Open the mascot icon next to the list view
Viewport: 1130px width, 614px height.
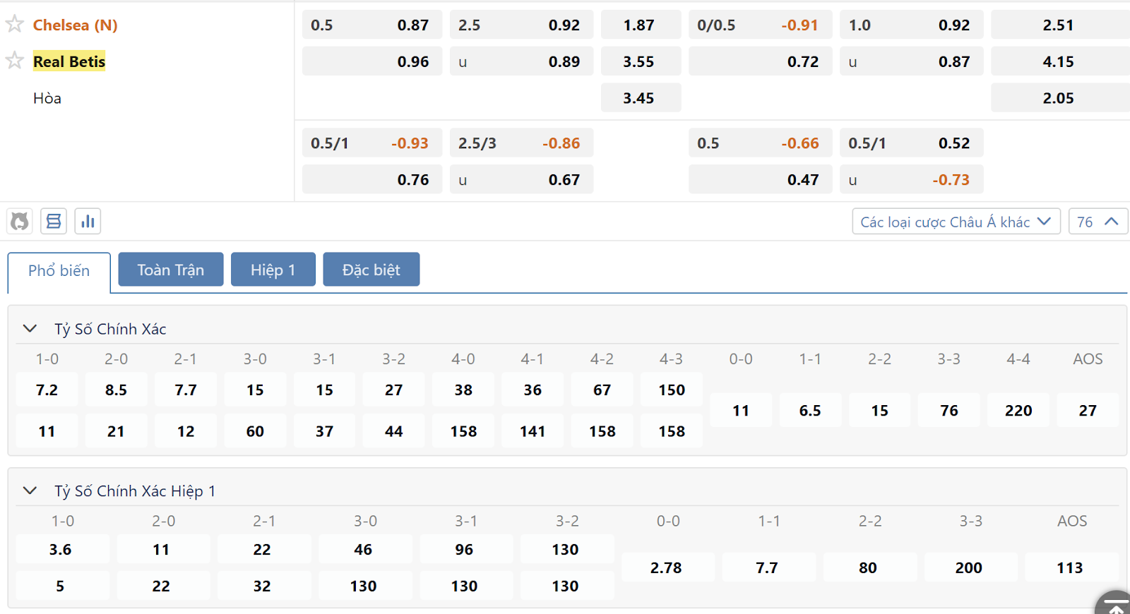(20, 222)
